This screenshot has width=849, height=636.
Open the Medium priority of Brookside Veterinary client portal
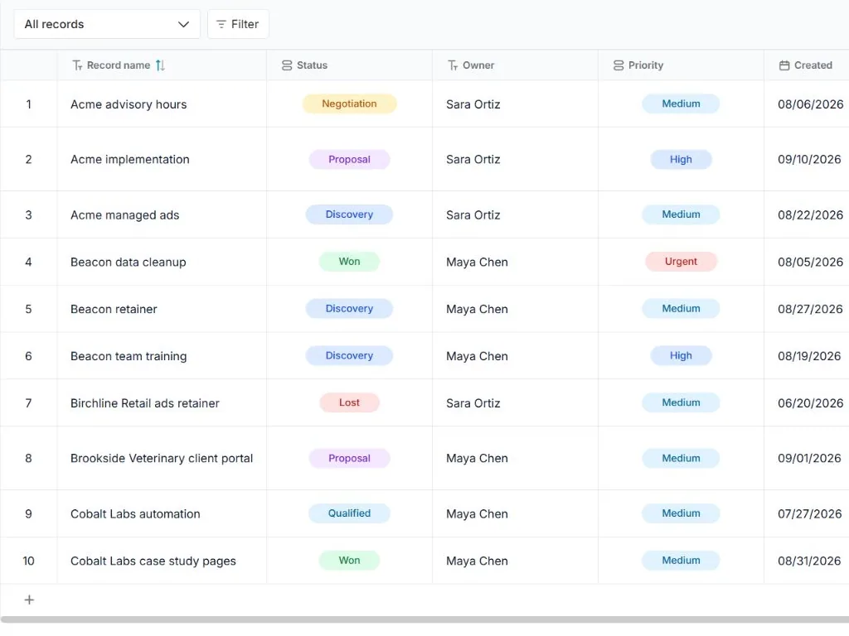coord(681,459)
